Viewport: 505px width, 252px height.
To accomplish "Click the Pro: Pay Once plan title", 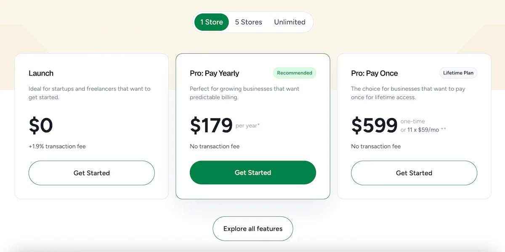I will point(375,73).
